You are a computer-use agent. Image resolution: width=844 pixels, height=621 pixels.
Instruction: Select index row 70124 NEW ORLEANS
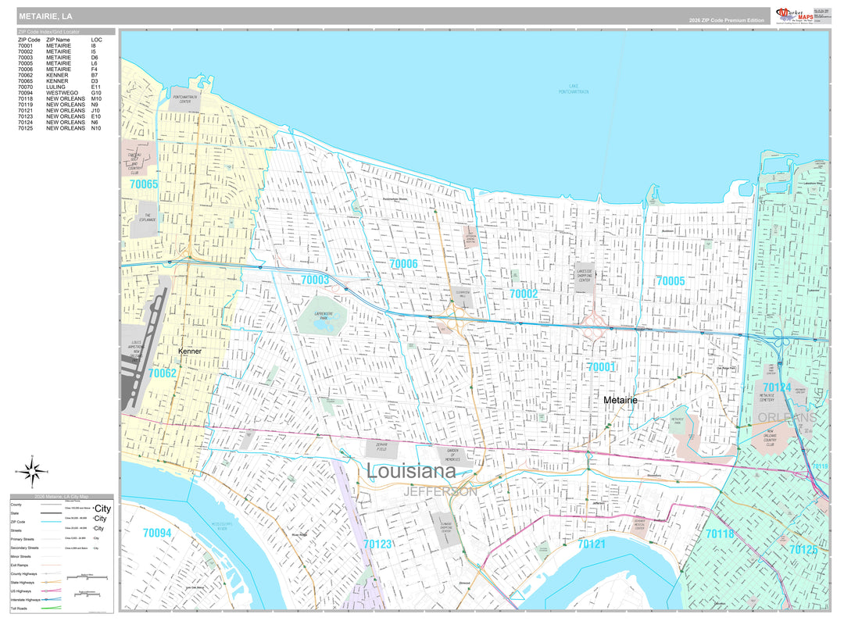[x=58, y=123]
